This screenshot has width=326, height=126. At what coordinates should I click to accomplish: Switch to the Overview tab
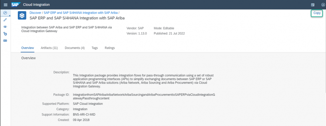[x=27, y=48]
